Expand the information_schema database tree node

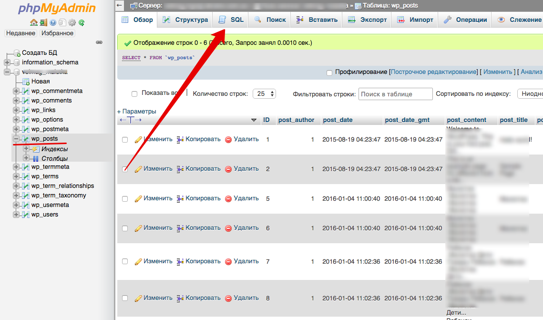click(x=7, y=62)
